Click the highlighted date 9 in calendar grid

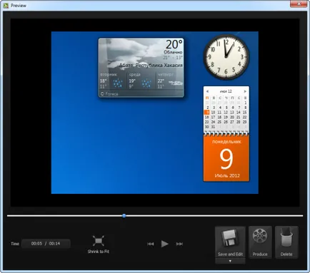[207, 113]
